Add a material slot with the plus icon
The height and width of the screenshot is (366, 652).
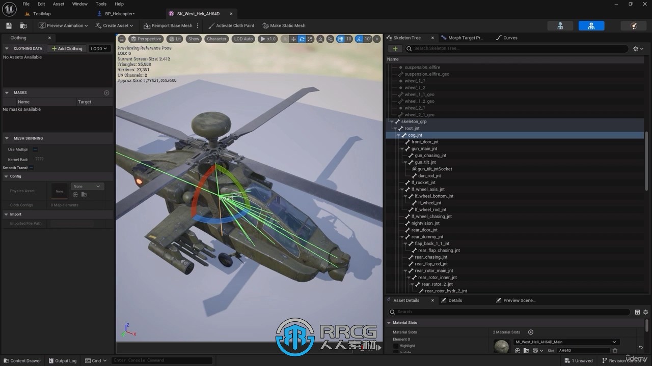pos(530,332)
